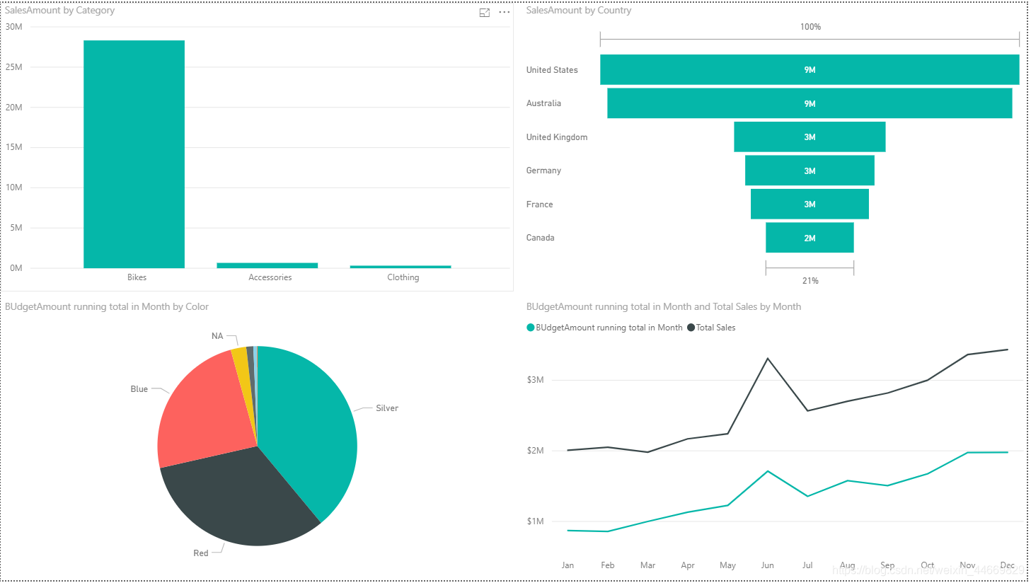
Task: Click the Dec point on the Total Sales line
Action: (1007, 350)
